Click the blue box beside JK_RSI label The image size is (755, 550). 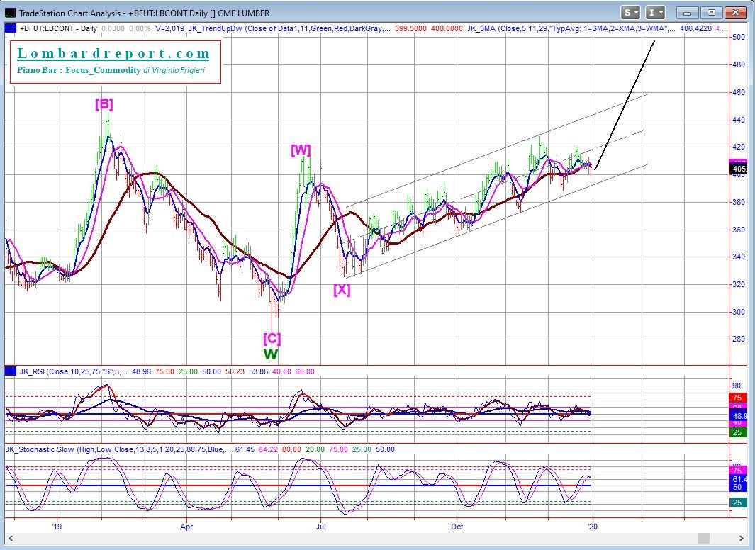click(x=10, y=371)
